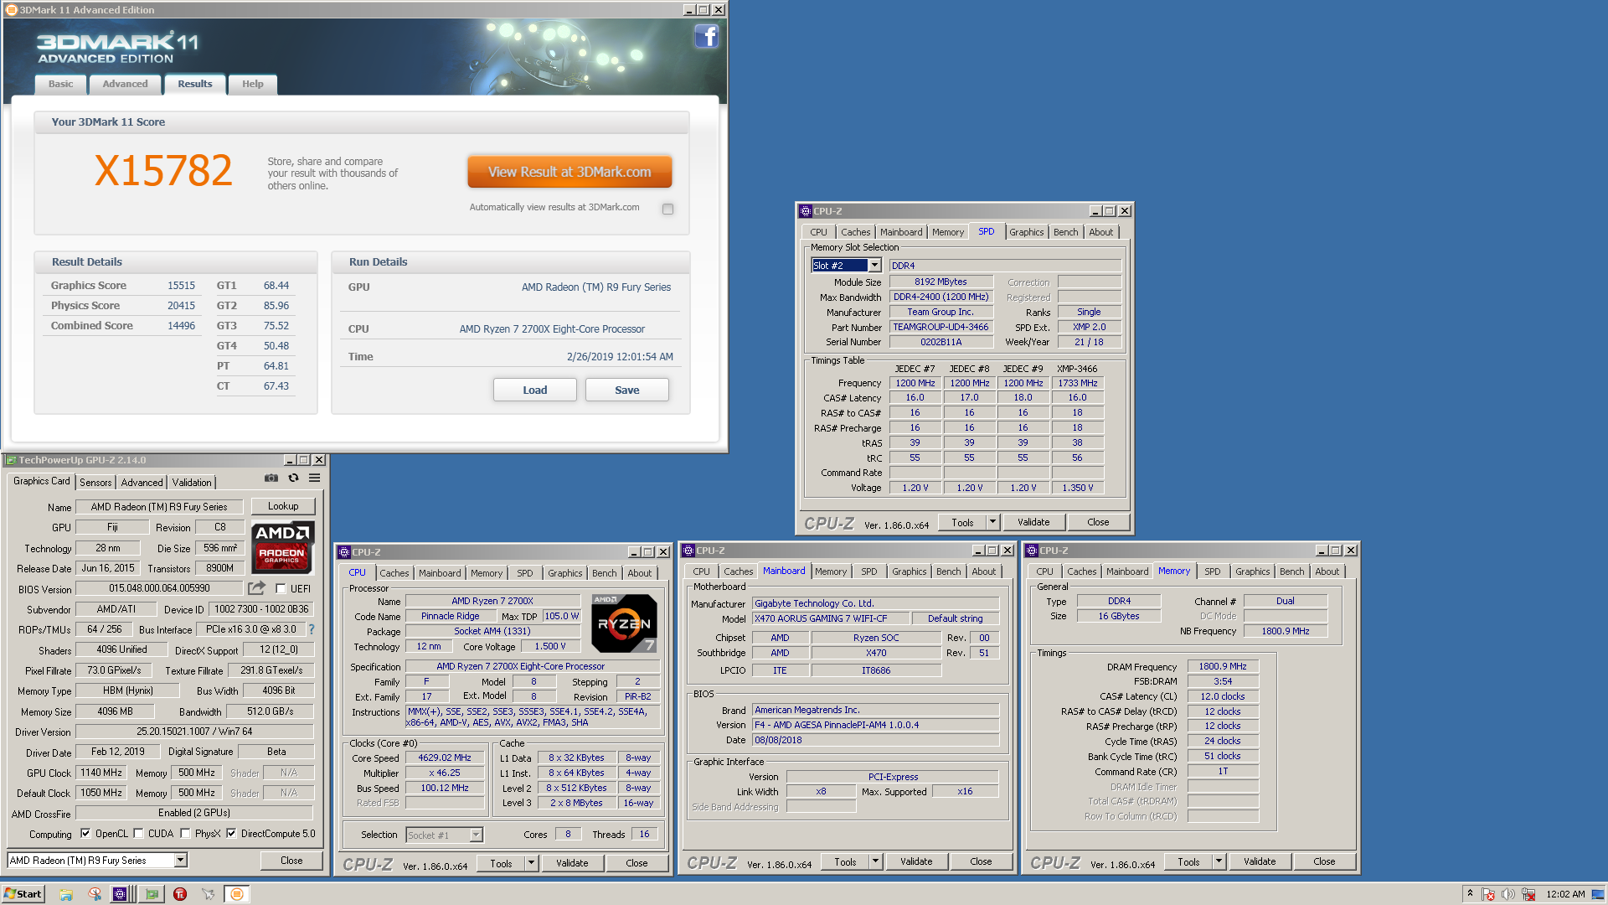Click Close in CPU-Z Memory window
Viewport: 1608px width, 905px height.
point(1324,861)
